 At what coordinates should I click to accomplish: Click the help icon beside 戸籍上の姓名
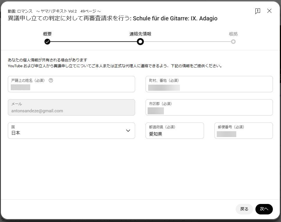click(51, 81)
